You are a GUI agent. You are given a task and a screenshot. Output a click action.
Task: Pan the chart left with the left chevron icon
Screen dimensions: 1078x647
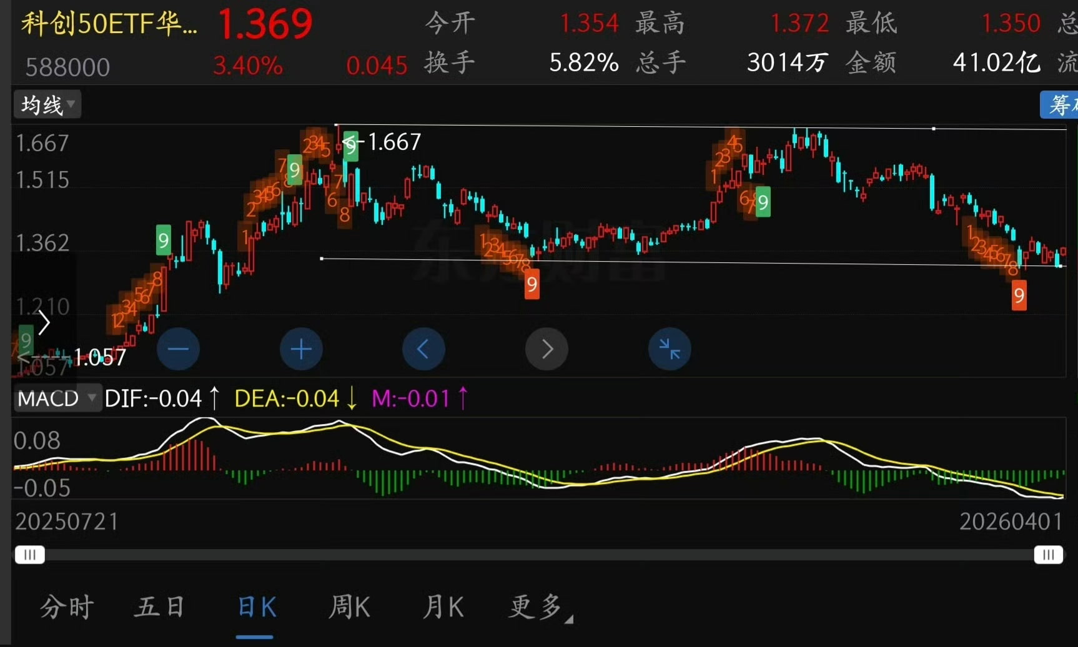(423, 348)
